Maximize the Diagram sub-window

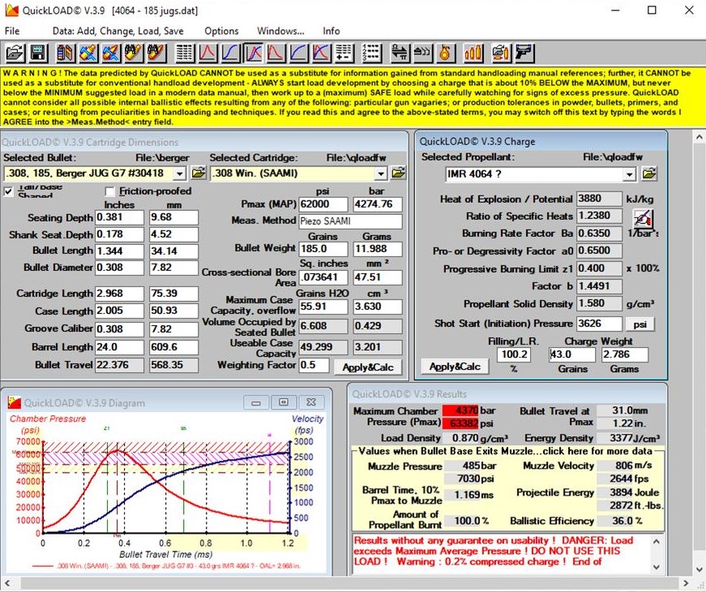(x=284, y=403)
